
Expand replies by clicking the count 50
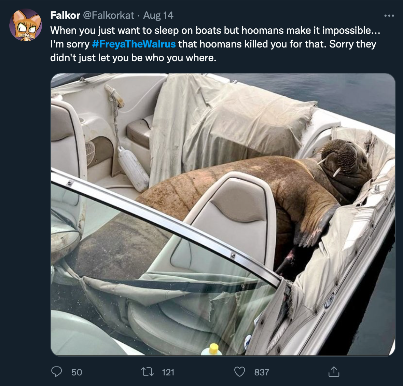tap(76, 372)
